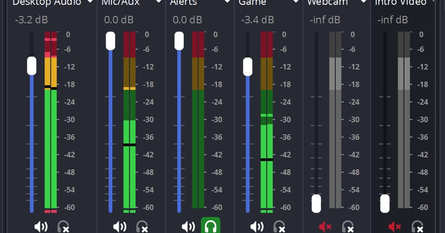Screen dimensions: 445x233
Task: Mute the Alerts speaker icon
Action: [x=188, y=227]
